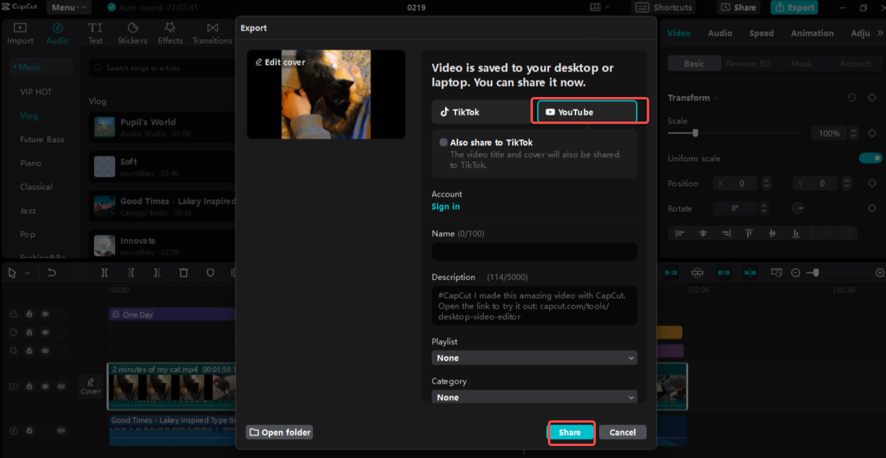Click the align top icon under Rotate
The width and height of the screenshot is (886, 458).
[x=749, y=233]
